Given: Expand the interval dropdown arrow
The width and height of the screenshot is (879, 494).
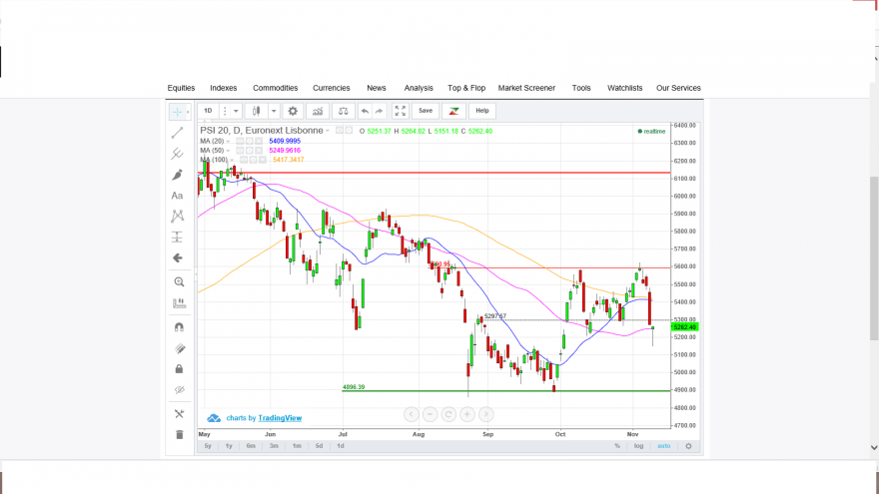Looking at the screenshot, I should tap(236, 111).
